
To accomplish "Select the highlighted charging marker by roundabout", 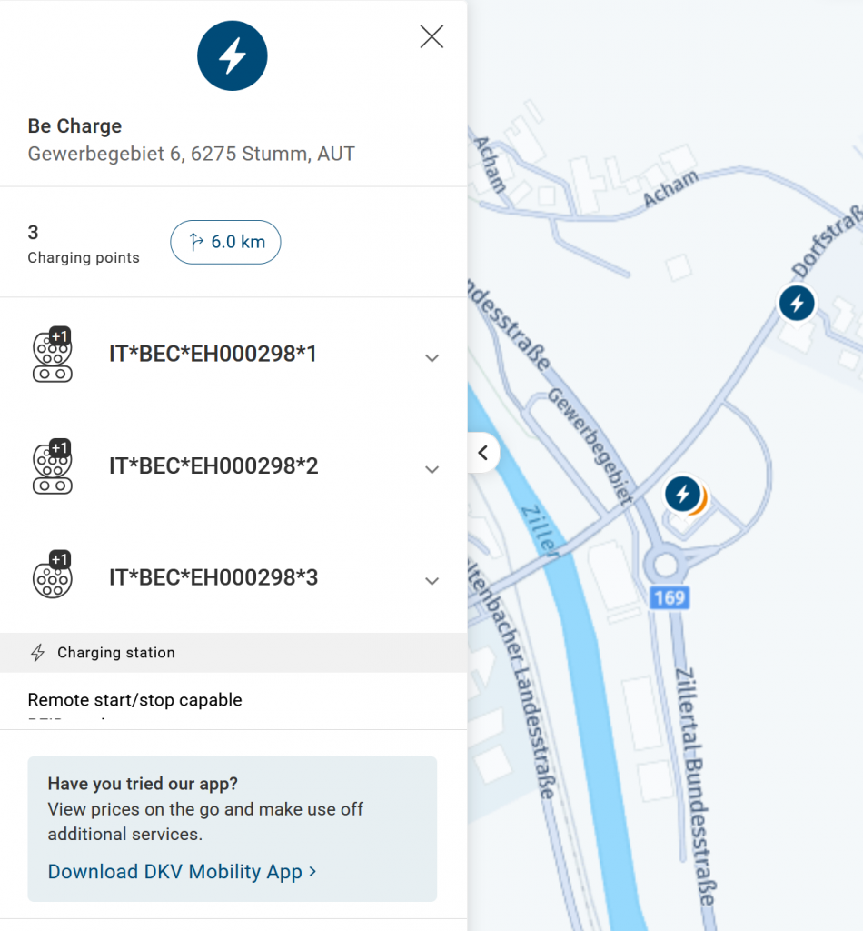I will 683,495.
